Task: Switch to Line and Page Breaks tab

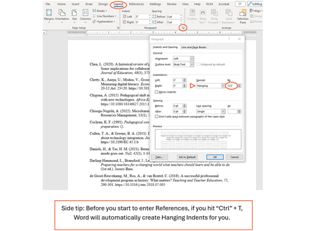Action: tap(194, 47)
